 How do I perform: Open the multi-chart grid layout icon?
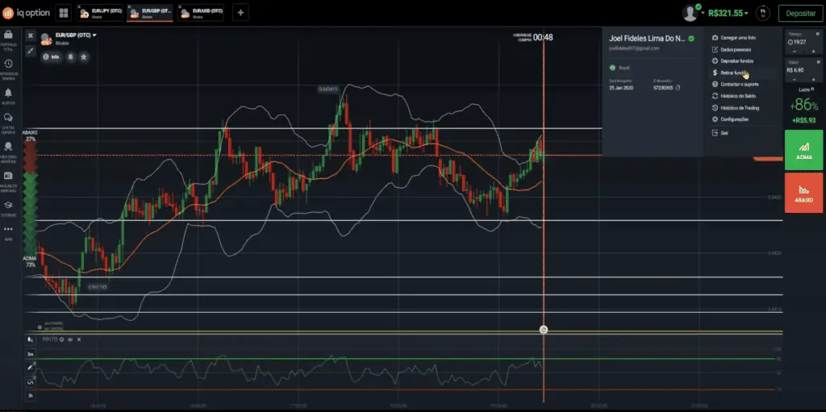[x=63, y=13]
